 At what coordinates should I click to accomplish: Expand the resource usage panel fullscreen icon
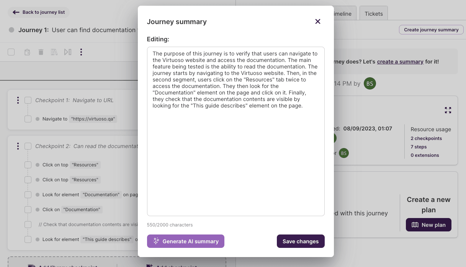tap(448, 110)
